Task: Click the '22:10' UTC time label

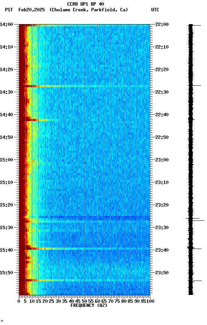Action: [162, 47]
